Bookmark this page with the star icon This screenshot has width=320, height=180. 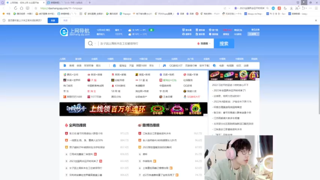click(x=36, y=8)
